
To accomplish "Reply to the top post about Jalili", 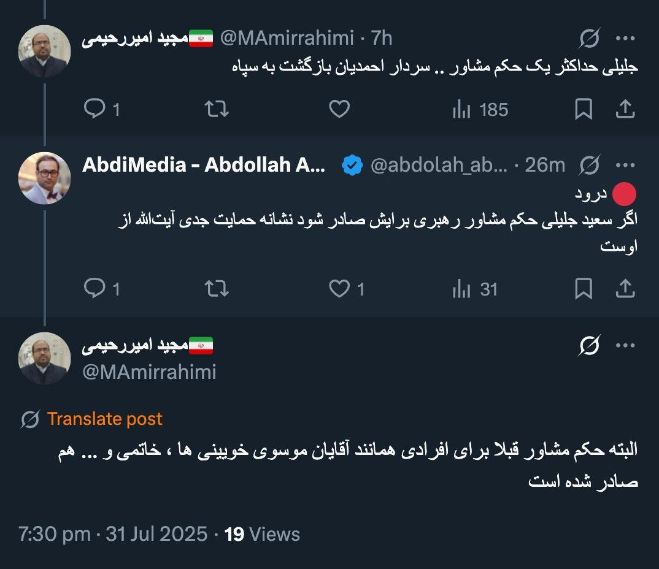I will click(94, 110).
